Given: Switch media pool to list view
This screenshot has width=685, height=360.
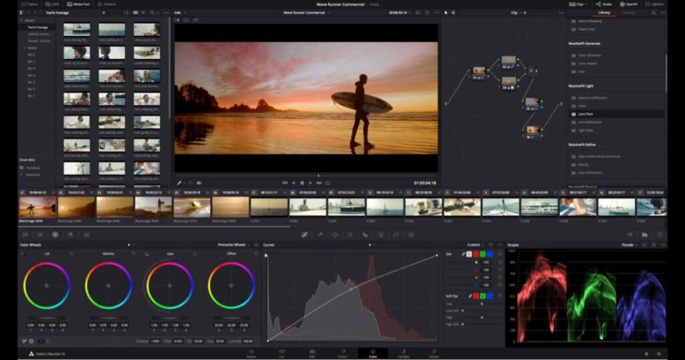Looking at the screenshot, I should coord(143,13).
